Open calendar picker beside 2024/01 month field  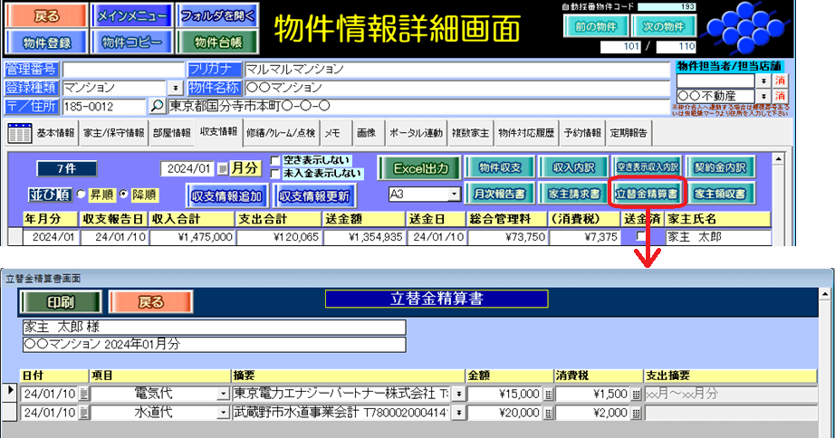pos(223,169)
